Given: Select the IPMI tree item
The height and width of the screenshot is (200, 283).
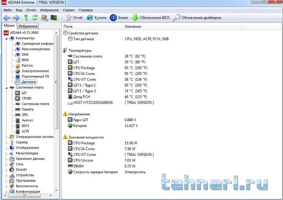Looking at the screenshot, I should [22, 60].
